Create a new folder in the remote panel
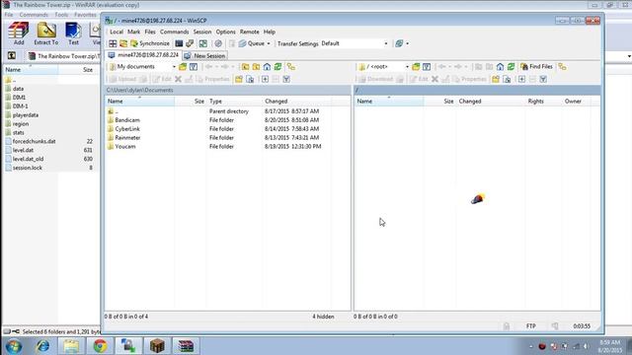632x355 pixels. coord(496,79)
